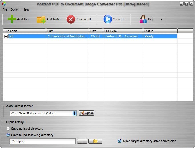Select Save to the following directory radio
Viewport: 195px width, 148px height.
8,135
